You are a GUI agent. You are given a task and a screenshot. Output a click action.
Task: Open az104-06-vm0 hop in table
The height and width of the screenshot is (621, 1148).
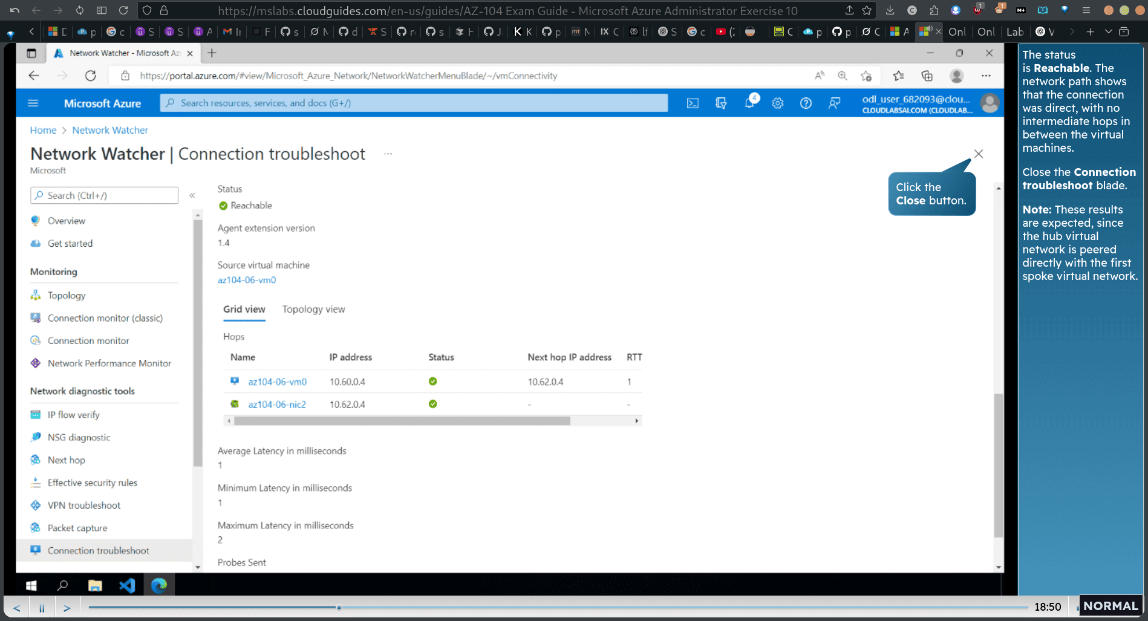(x=277, y=382)
